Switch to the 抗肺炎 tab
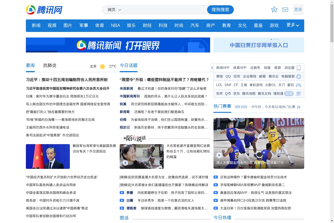Image resolution: width=334 pixels, height=223 pixels. [50, 66]
